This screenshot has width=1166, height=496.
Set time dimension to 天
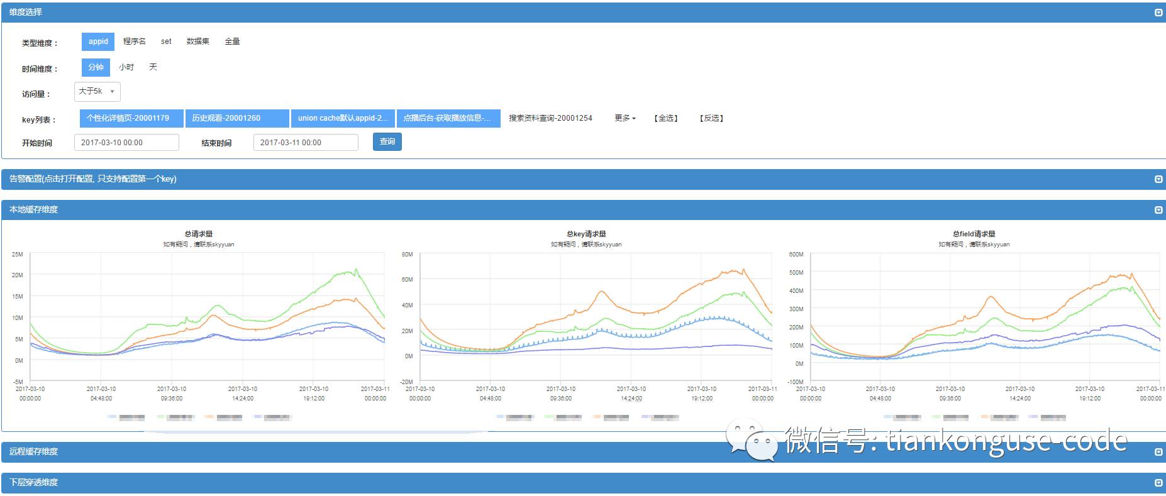tap(153, 67)
